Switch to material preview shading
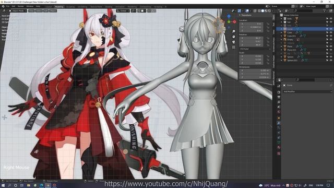 pos(266,10)
